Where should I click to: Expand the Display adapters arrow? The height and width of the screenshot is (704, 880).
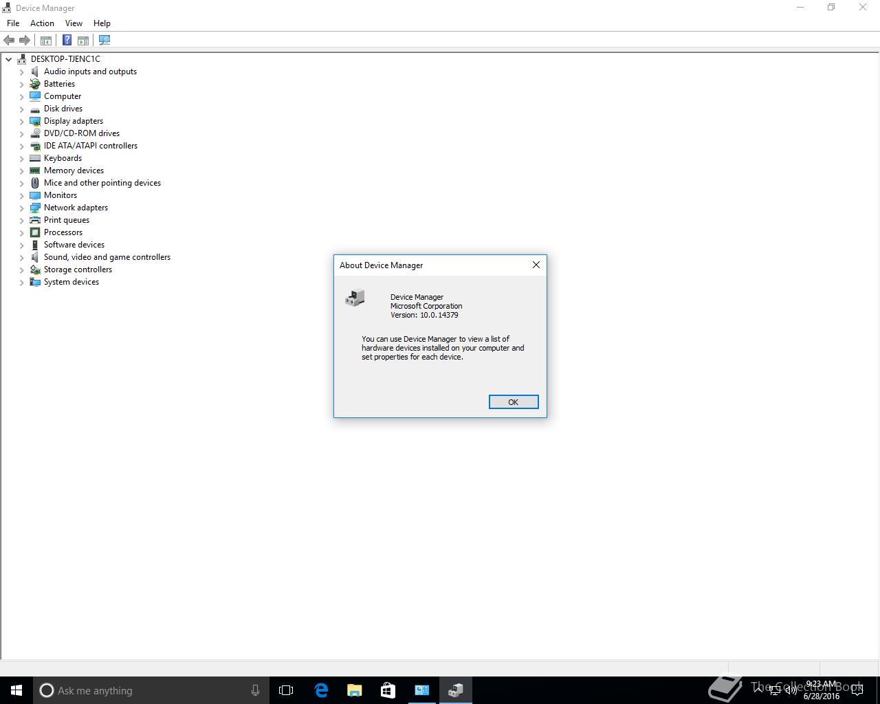[22, 121]
